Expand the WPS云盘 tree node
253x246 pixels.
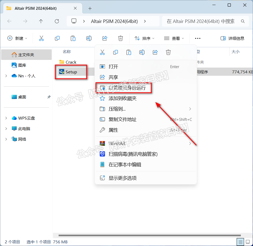coord(6,118)
